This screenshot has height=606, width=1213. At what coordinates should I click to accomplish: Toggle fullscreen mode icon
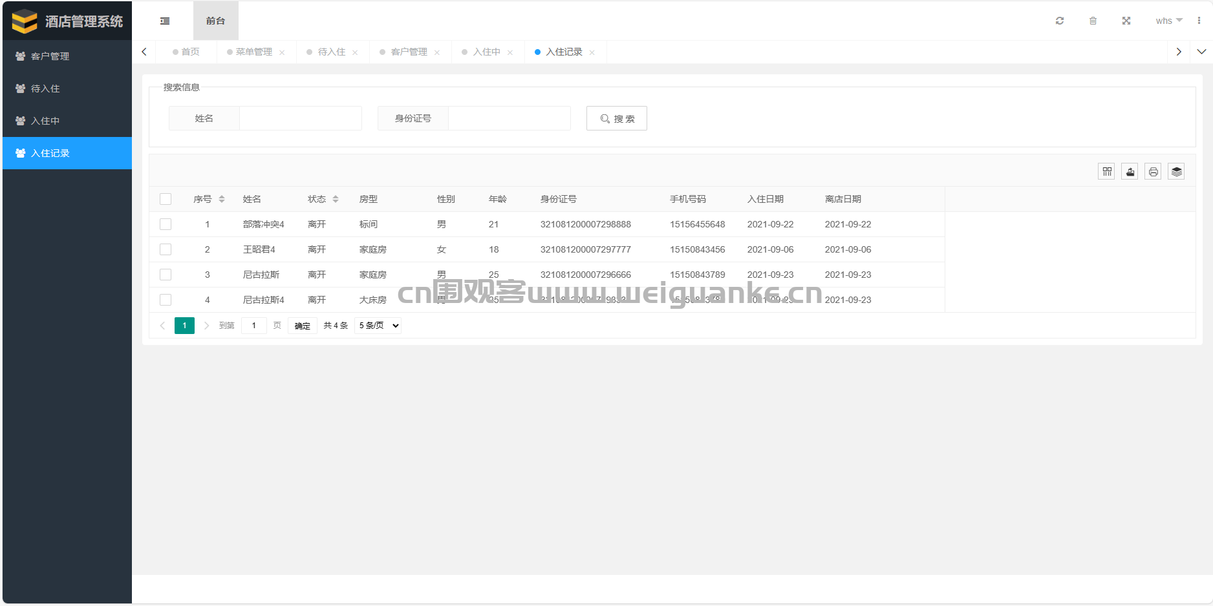pyautogui.click(x=1126, y=21)
